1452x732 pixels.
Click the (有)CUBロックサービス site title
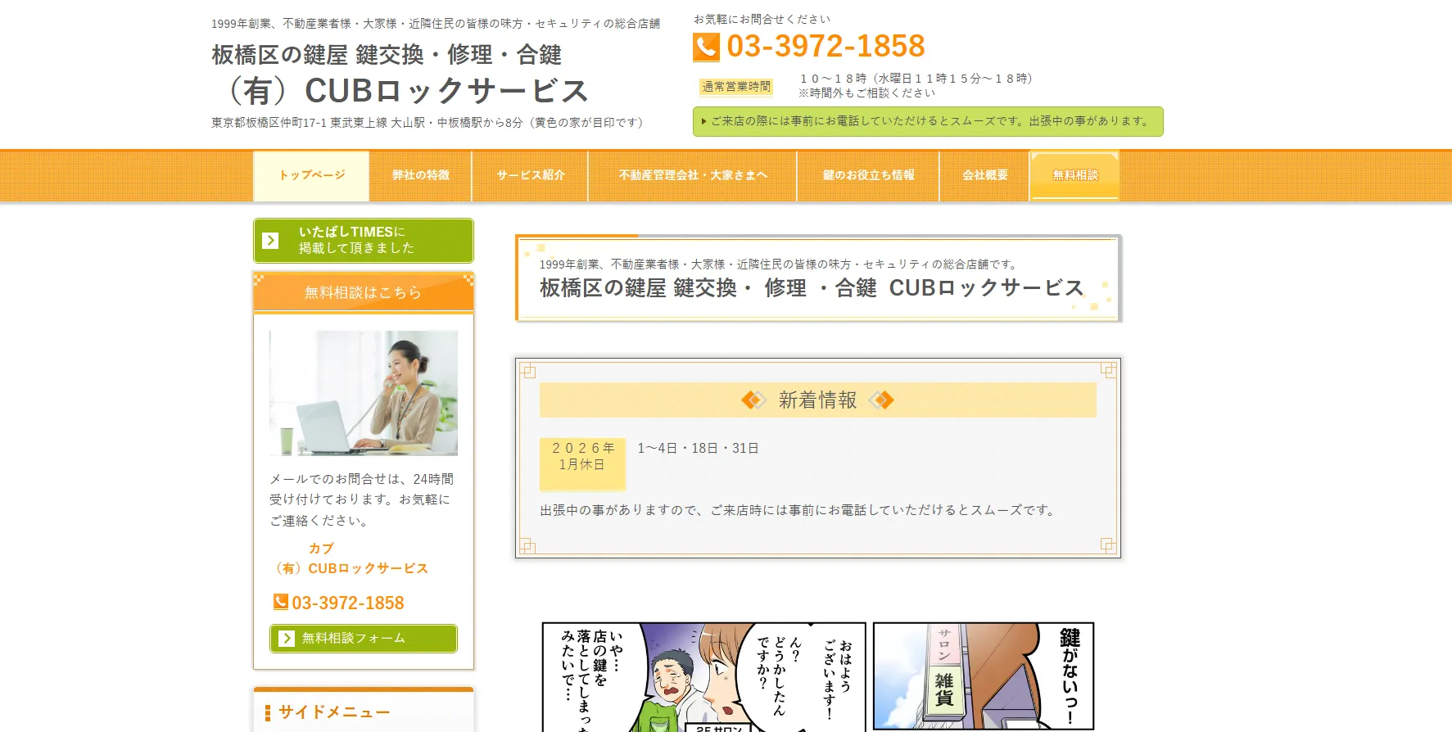pyautogui.click(x=406, y=90)
